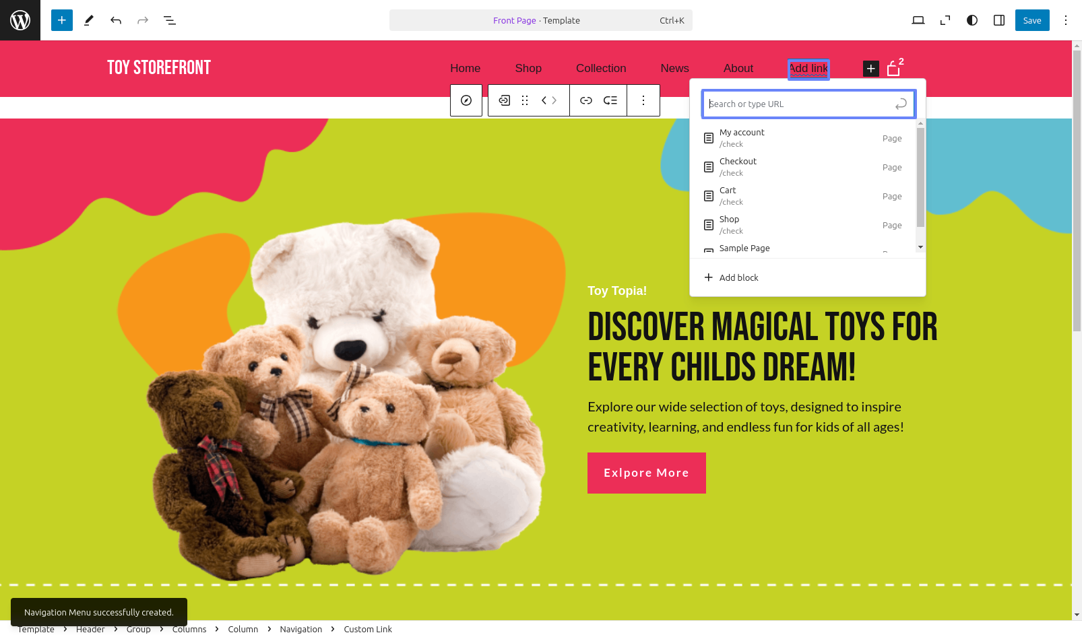Go to Custom Link breadcrumb
This screenshot has width=1082, height=637.
click(368, 629)
